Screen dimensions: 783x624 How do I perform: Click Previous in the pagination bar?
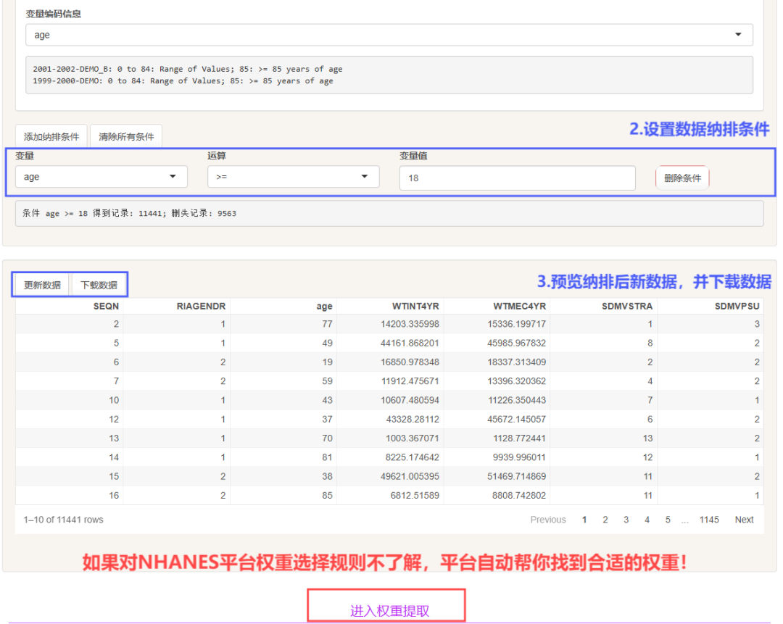coord(548,520)
